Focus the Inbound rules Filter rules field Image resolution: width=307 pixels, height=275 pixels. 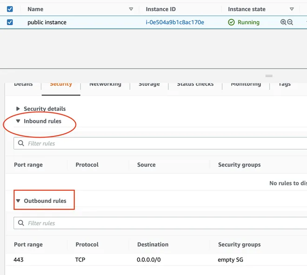pyautogui.click(x=160, y=143)
